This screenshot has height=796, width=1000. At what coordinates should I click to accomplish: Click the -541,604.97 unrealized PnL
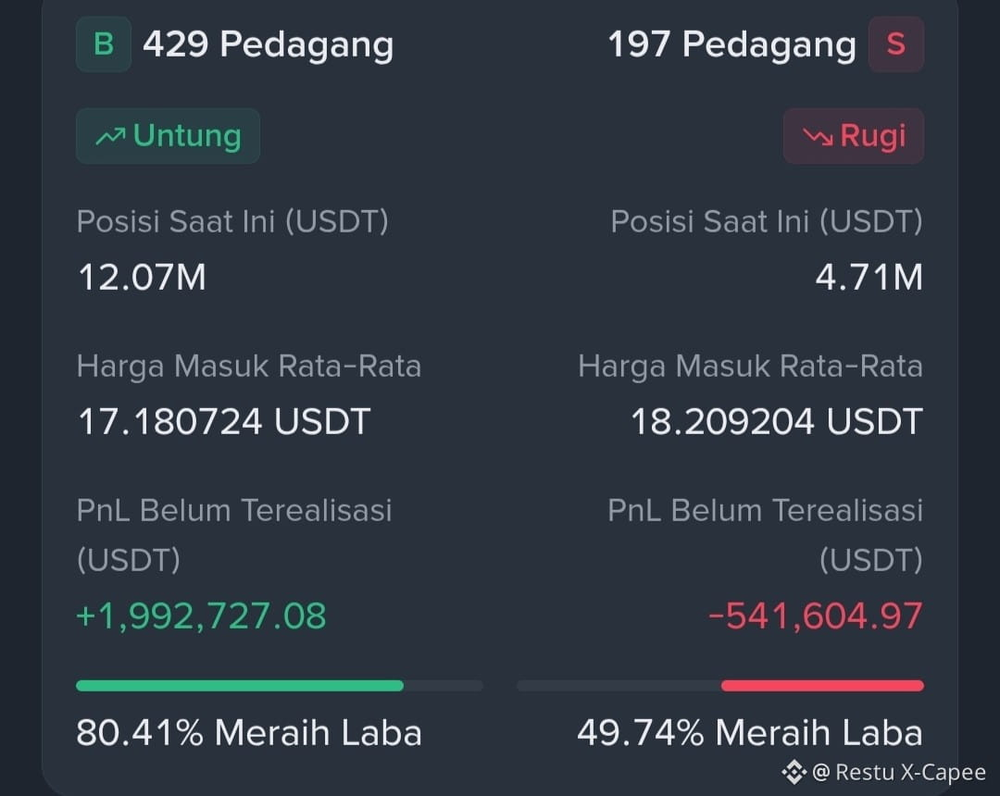(816, 616)
